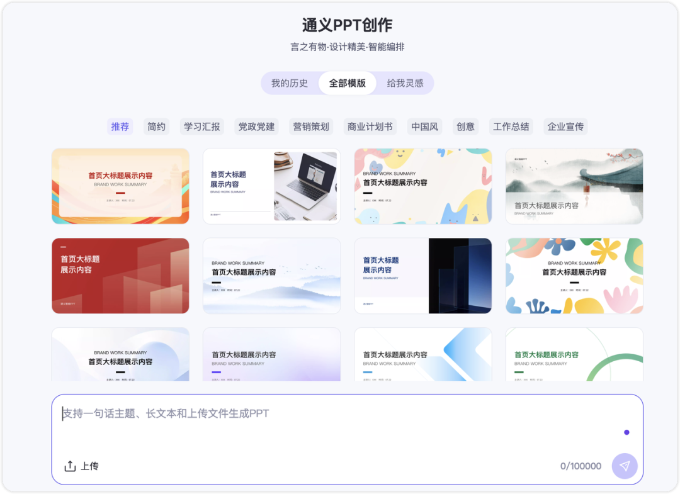Screen dimensions: 680x494
Task: Select the green arc title template
Action: (574, 354)
